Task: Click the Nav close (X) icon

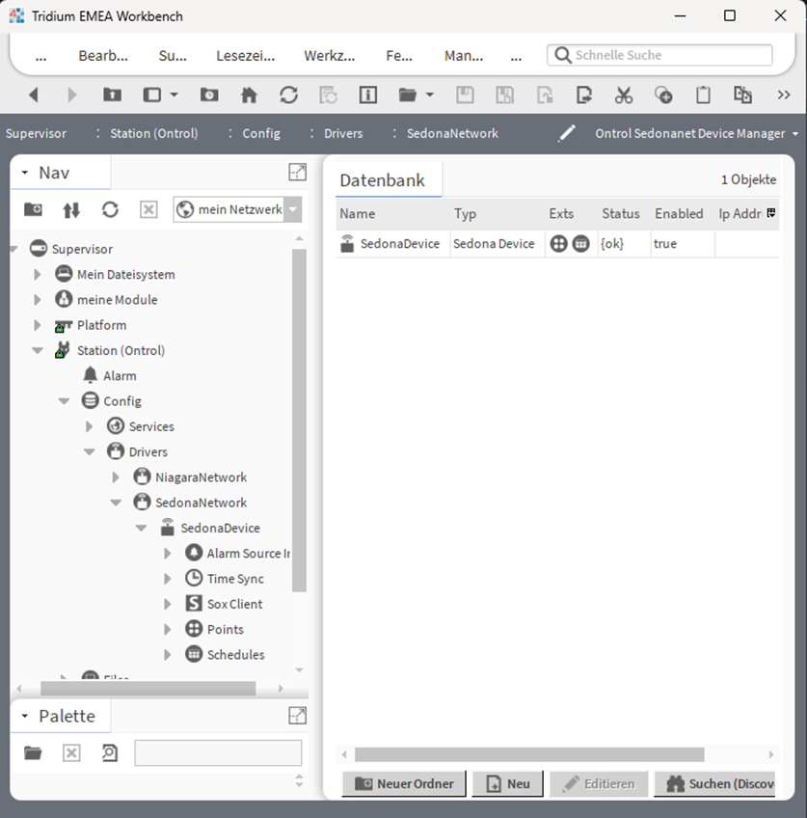Action: 148,209
